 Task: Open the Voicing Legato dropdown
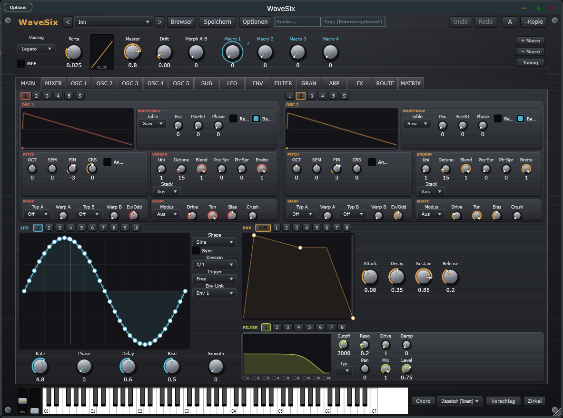click(36, 49)
